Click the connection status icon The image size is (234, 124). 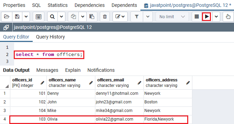pyautogui.click(x=6, y=27)
